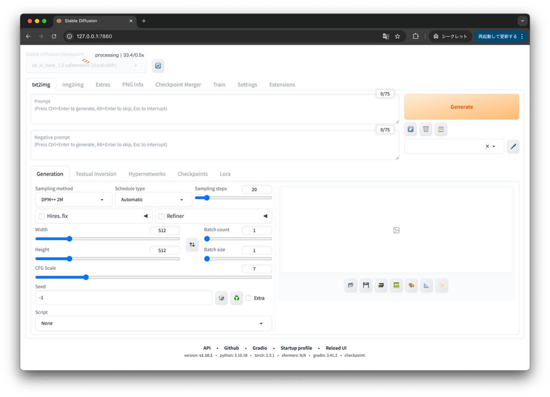The height and width of the screenshot is (397, 550).
Task: Open a new browser tab
Action: tap(144, 21)
